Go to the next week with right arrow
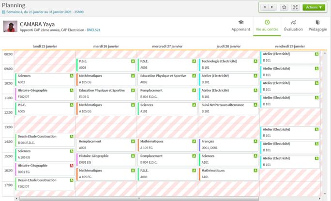This screenshot has height=201, width=331. coord(272,7)
